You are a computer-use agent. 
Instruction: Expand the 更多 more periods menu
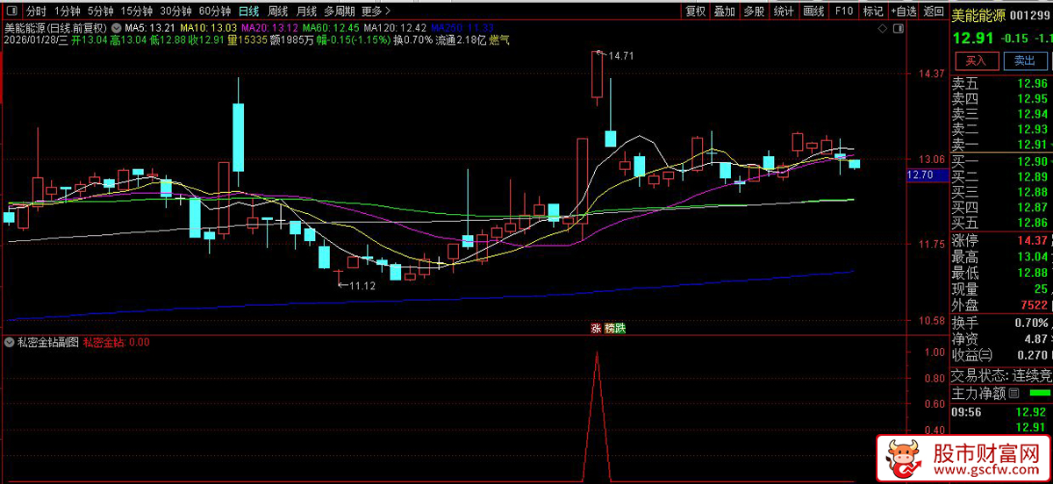click(x=375, y=11)
